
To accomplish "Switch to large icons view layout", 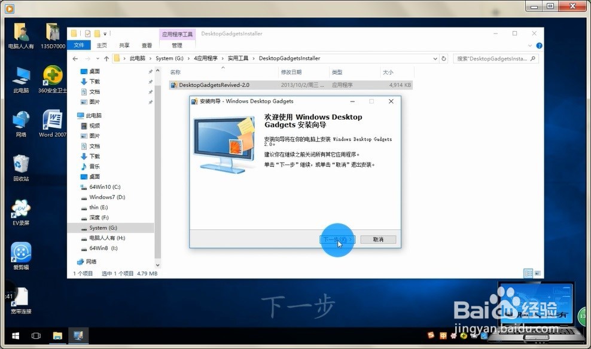I will click(538, 273).
